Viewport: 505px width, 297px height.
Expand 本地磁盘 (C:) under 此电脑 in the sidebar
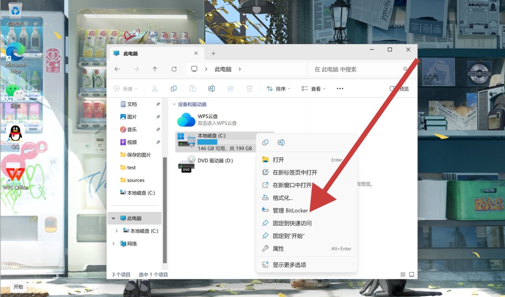pyautogui.click(x=116, y=231)
